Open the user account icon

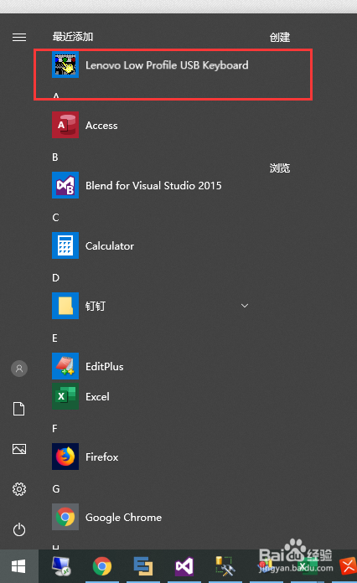tap(19, 369)
